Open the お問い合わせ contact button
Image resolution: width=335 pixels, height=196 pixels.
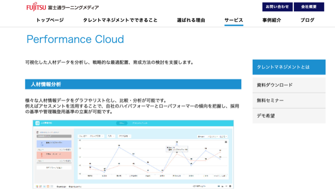click(277, 7)
